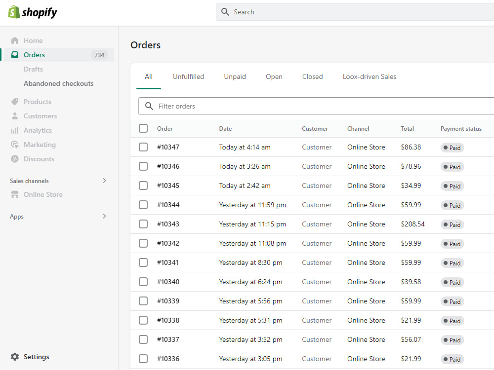Expand the Apps section chevron

tap(104, 216)
